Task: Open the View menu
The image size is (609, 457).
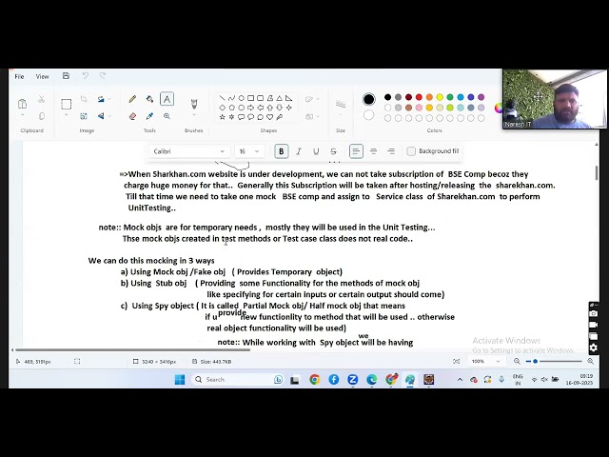Action: click(42, 76)
